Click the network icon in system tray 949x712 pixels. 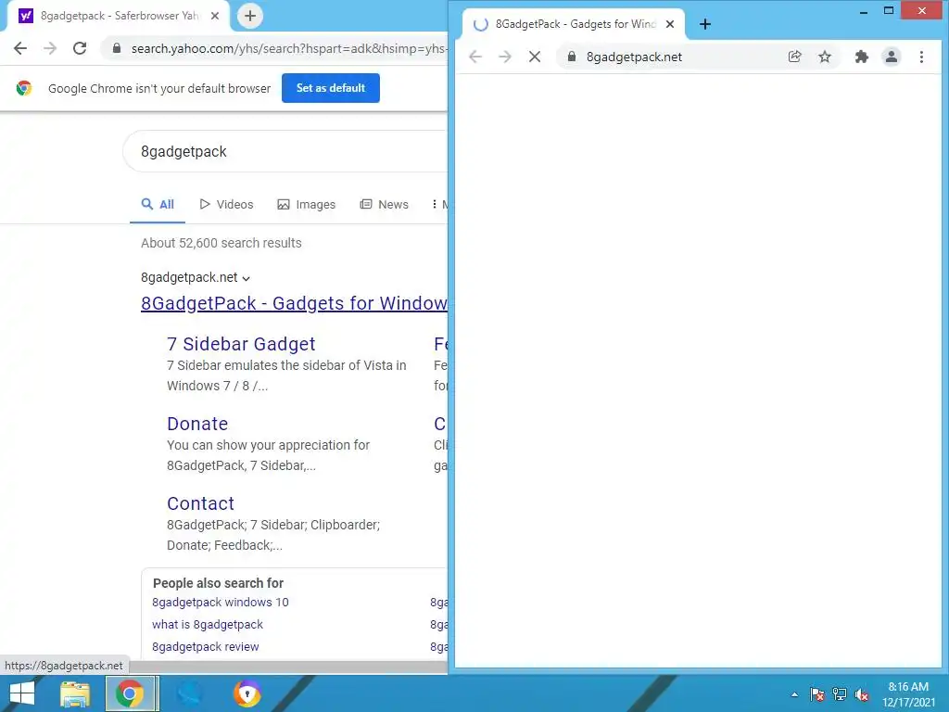click(x=840, y=694)
